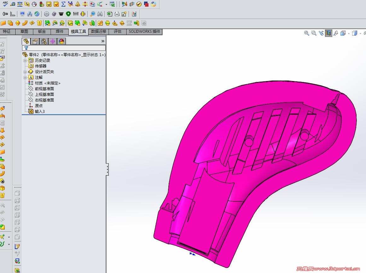Select 传感器 in the feature tree
The width and height of the screenshot is (366, 273).
coord(37,66)
